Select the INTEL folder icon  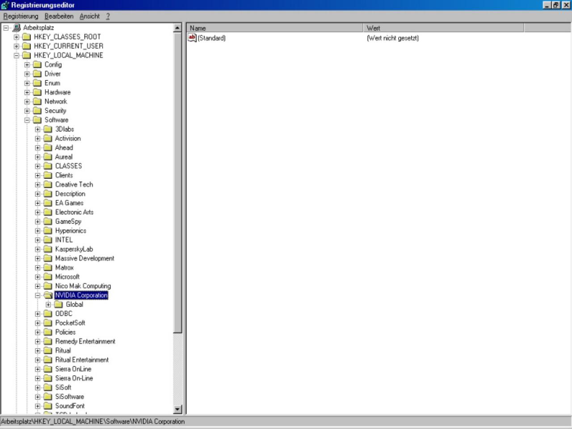[x=48, y=240]
